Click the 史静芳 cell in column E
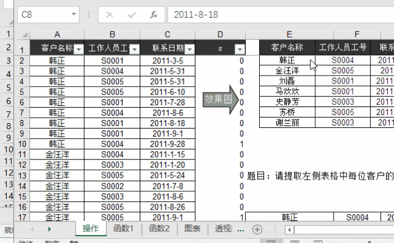The width and height of the screenshot is (394, 243). tap(287, 102)
